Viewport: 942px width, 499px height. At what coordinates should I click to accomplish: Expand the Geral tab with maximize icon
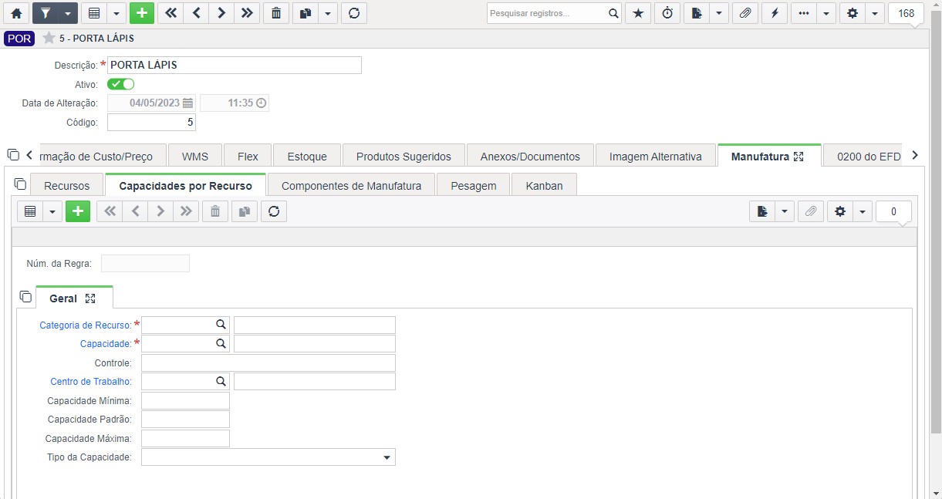pyautogui.click(x=90, y=298)
